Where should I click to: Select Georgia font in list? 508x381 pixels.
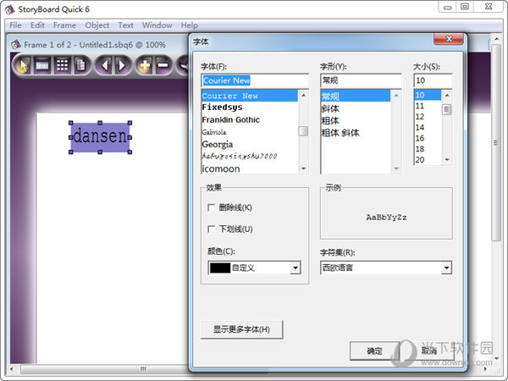(250, 144)
